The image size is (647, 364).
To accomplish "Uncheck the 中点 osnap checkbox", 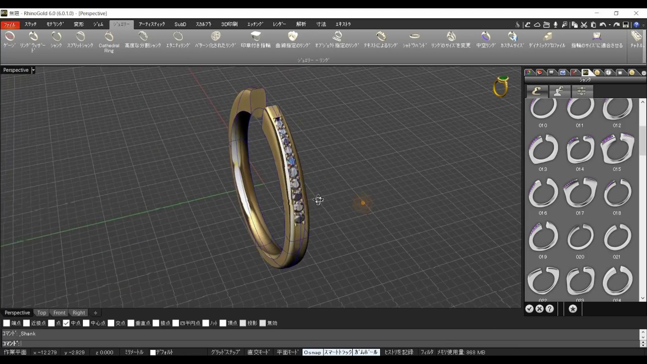I will pos(66,323).
